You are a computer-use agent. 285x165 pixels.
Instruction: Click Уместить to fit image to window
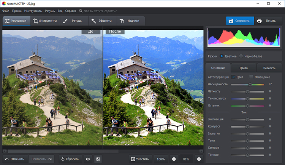(x=139, y=159)
